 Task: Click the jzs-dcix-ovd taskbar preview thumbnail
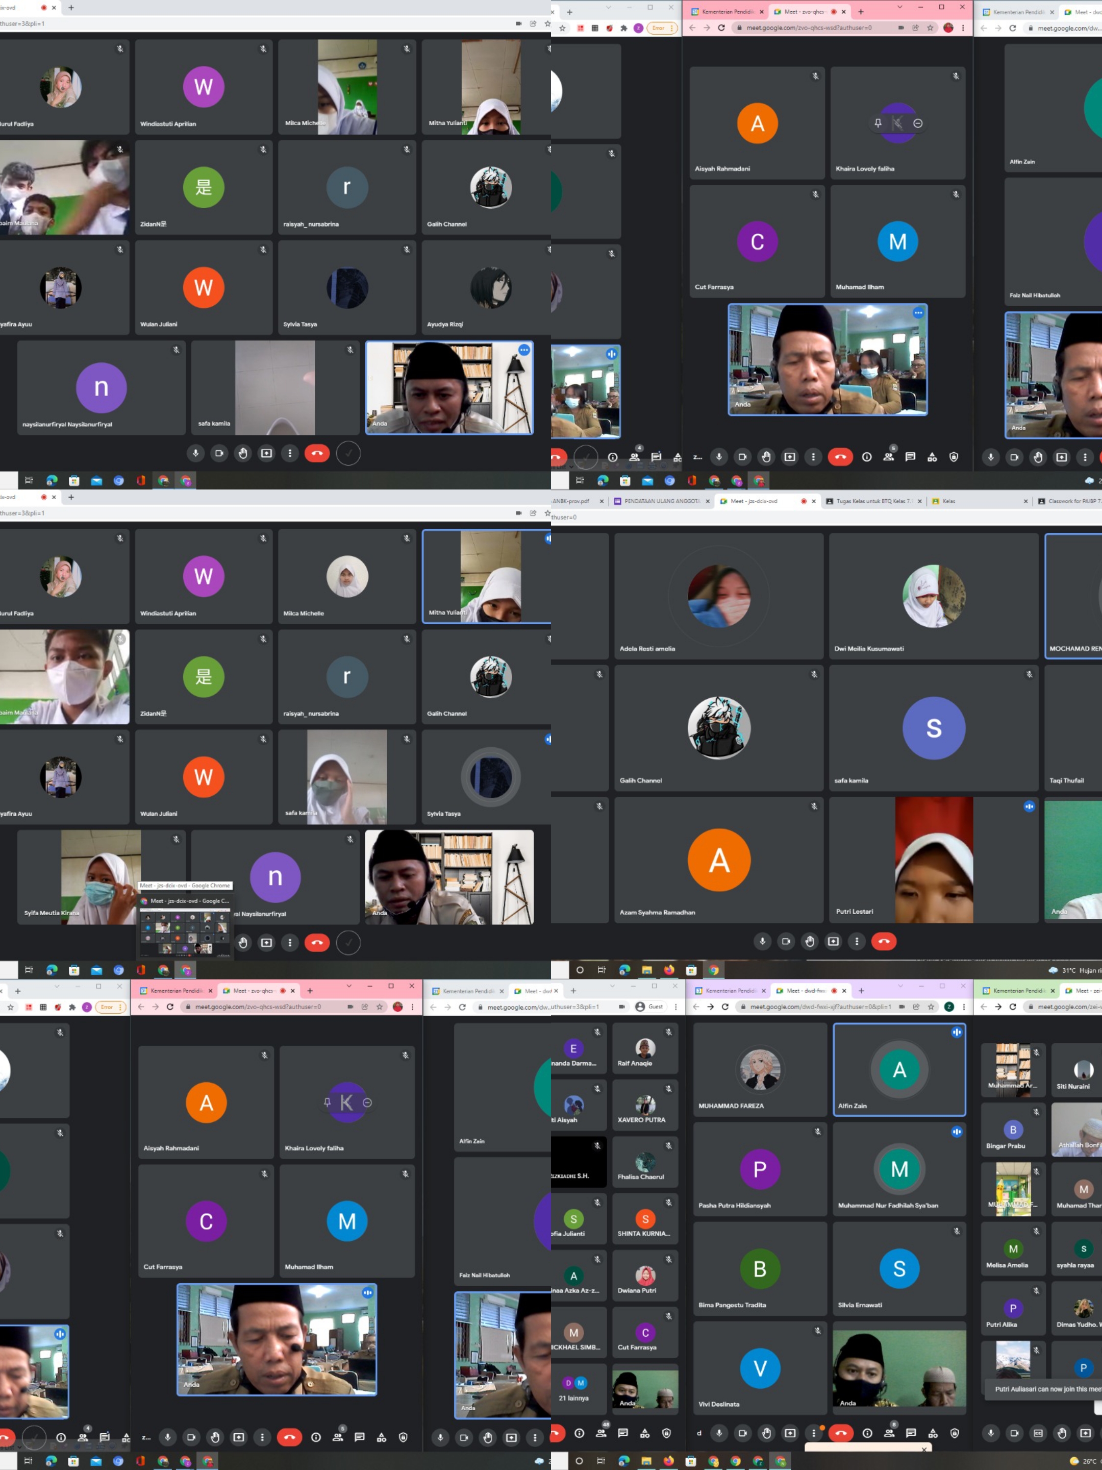pyautogui.click(x=185, y=932)
